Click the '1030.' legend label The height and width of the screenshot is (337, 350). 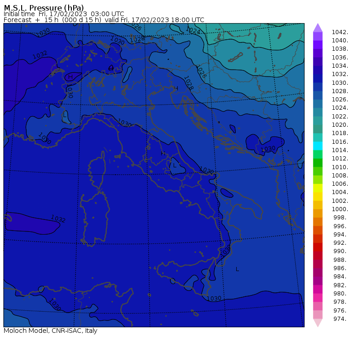[x=340, y=83]
